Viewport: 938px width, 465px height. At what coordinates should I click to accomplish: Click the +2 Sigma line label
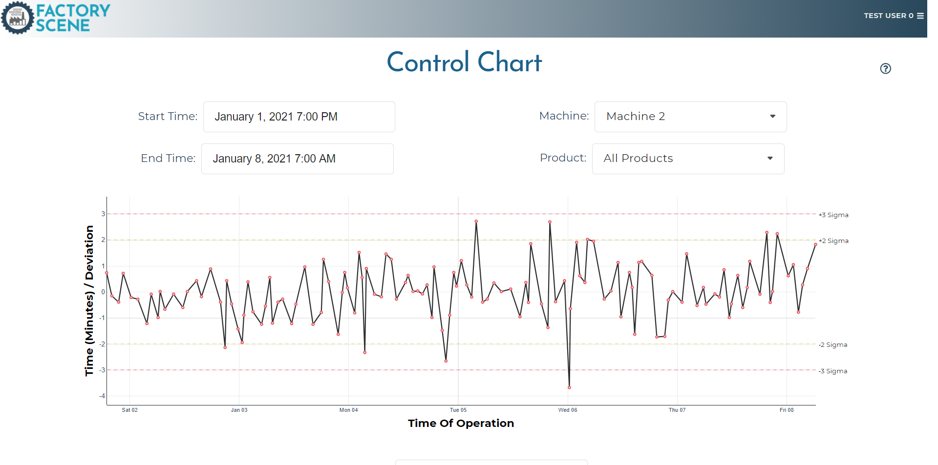pos(833,241)
